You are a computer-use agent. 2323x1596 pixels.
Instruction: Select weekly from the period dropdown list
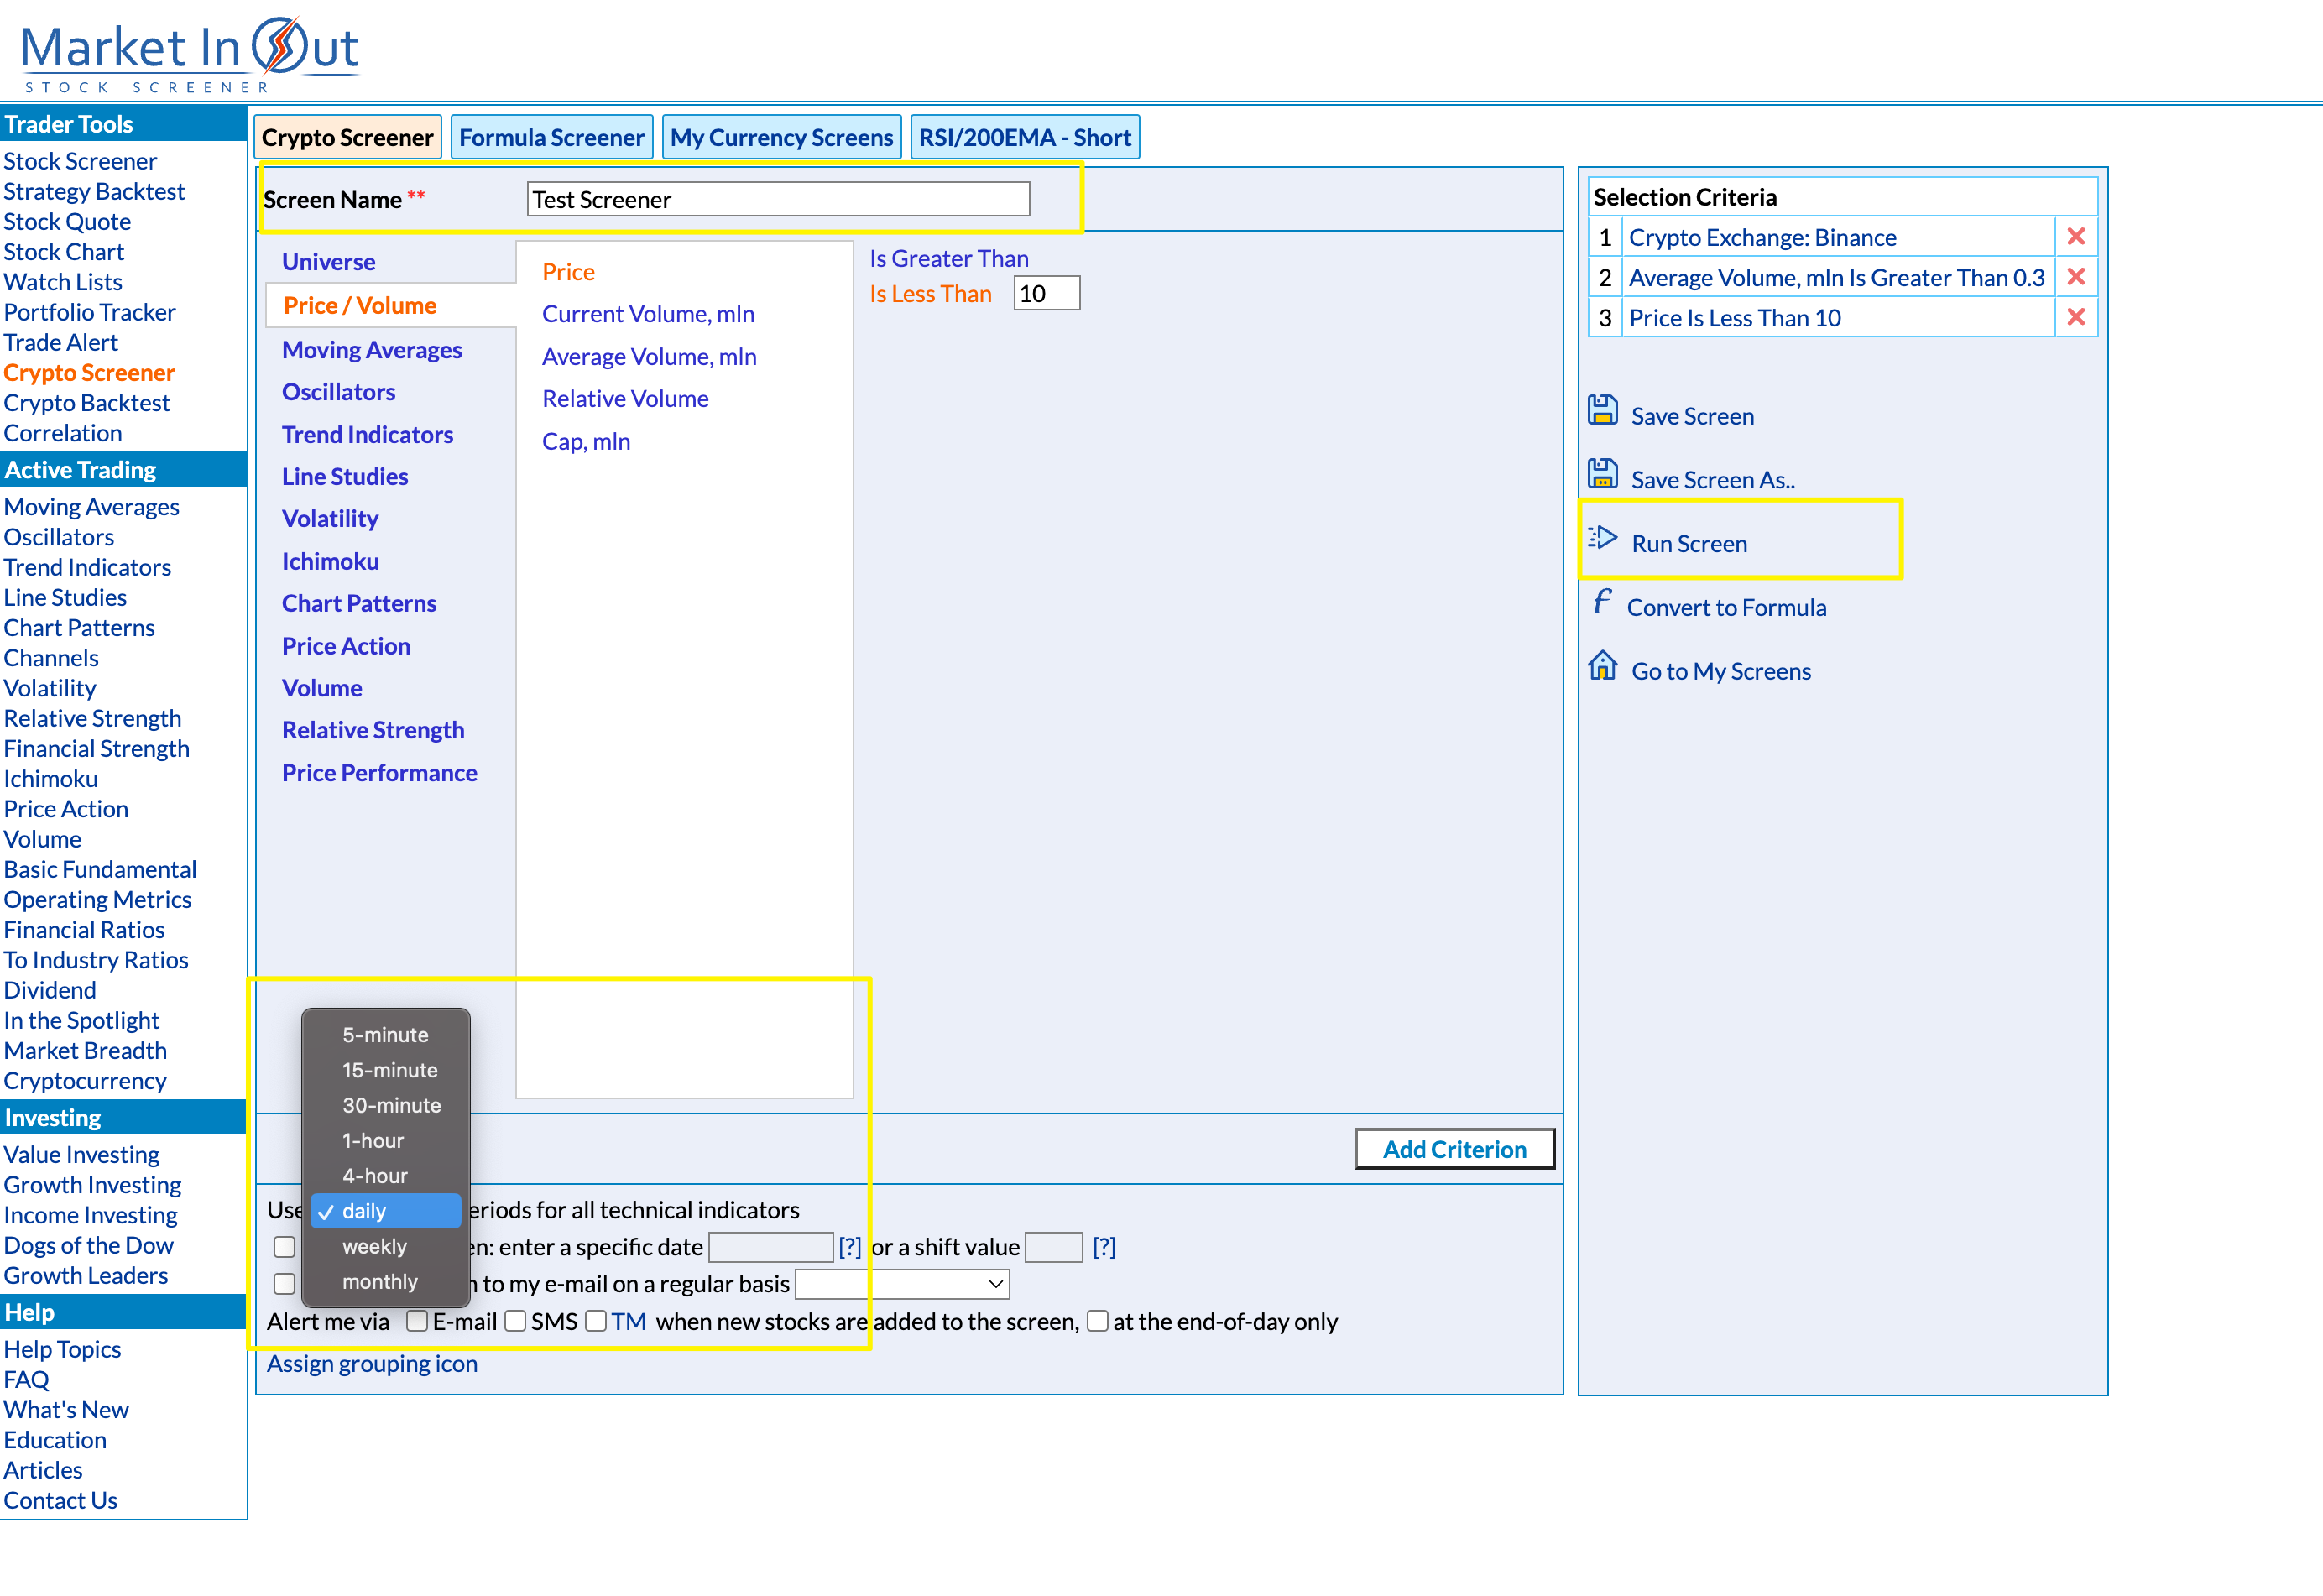point(374,1246)
